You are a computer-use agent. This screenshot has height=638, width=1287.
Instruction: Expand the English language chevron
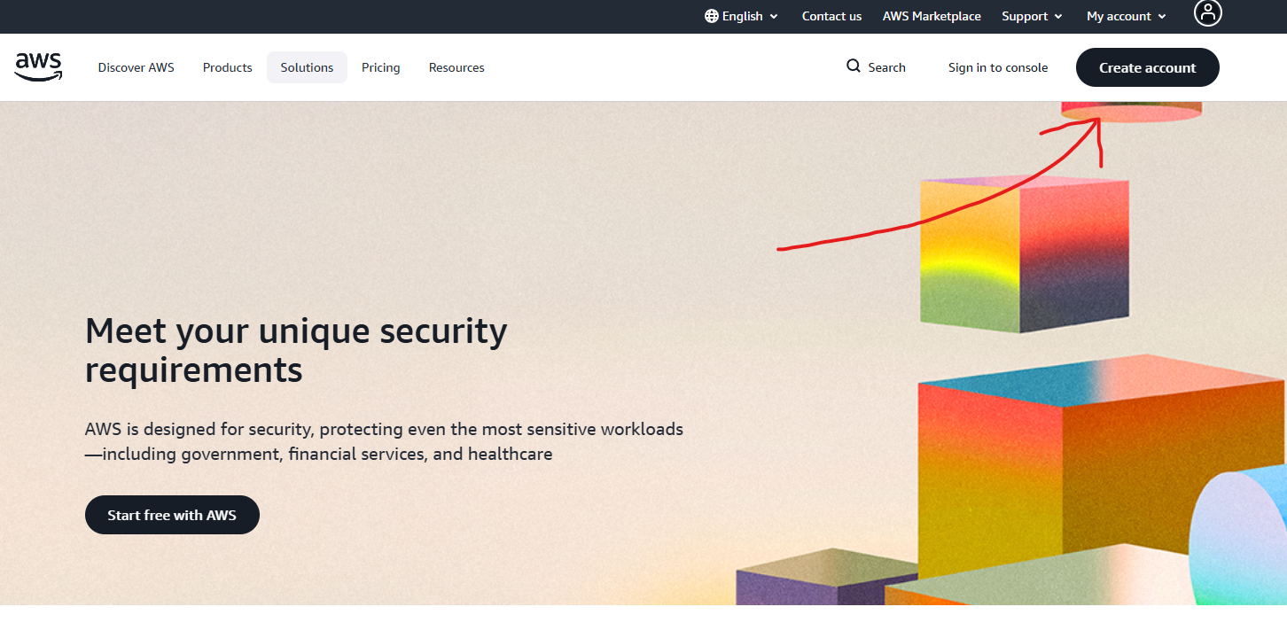click(774, 17)
